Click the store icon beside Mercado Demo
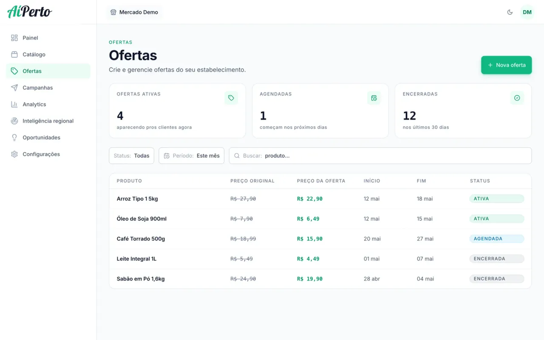Image resolution: width=544 pixels, height=340 pixels. [x=113, y=12]
